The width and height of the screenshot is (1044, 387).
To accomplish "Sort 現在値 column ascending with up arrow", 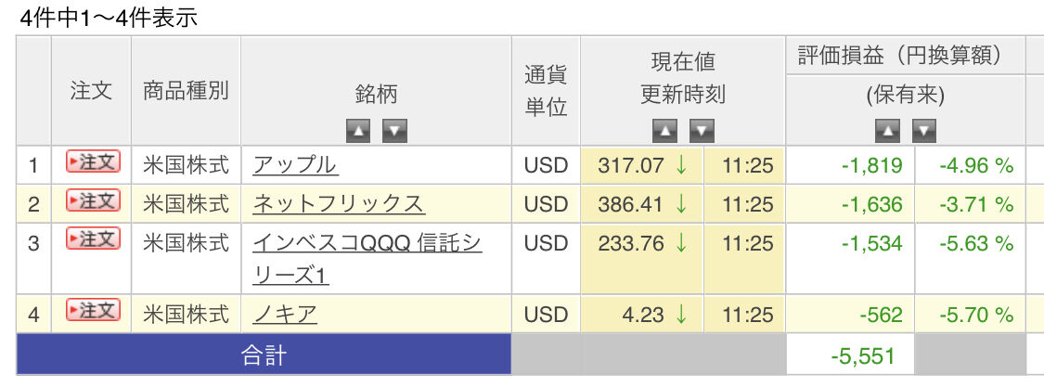I will coord(664,131).
